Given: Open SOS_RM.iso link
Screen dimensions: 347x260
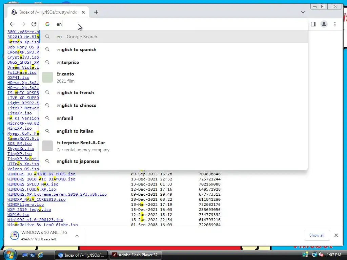Looking at the screenshot, I should (x=19, y=144).
